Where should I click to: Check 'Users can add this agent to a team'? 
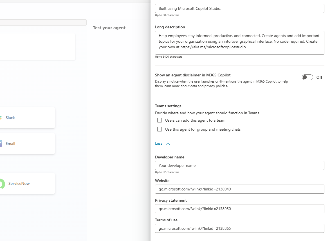(160, 120)
